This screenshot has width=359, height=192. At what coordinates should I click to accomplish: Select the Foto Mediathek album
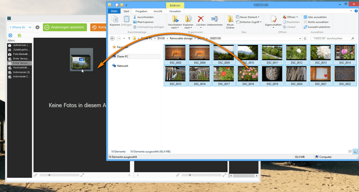(x=19, y=54)
